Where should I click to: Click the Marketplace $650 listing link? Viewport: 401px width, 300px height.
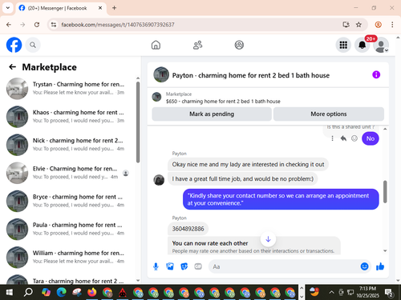tap(223, 102)
